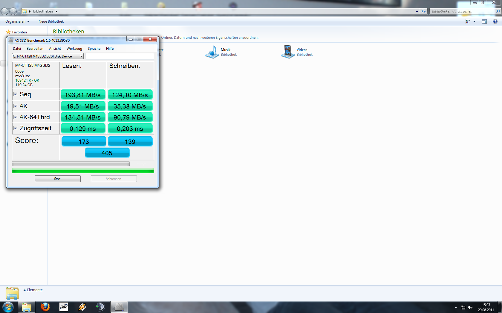
Task: Click the refresh button next to address bar
Action: [424, 11]
